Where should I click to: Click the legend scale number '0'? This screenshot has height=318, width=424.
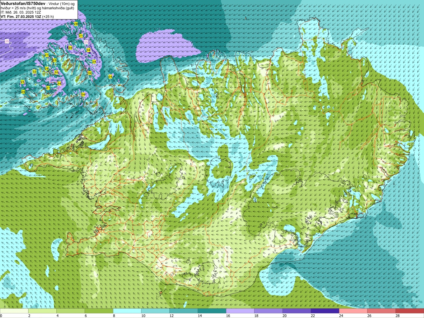[x=1, y=316]
